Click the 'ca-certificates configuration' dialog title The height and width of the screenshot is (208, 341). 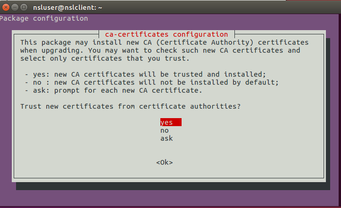(166, 34)
